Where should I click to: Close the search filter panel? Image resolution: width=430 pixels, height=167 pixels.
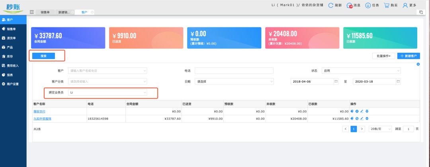pos(418,64)
